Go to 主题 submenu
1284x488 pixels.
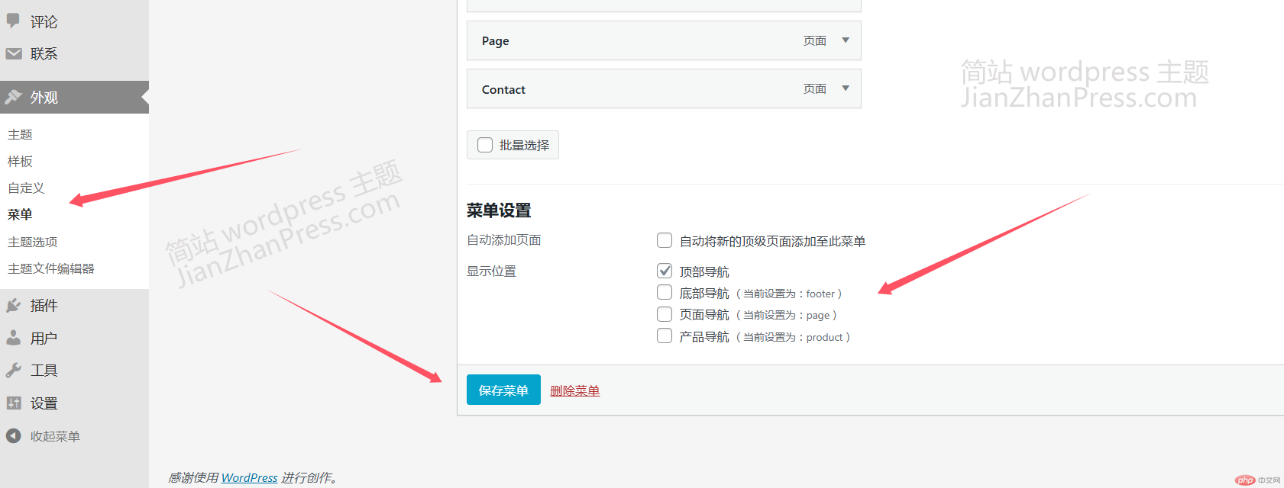pyautogui.click(x=20, y=134)
